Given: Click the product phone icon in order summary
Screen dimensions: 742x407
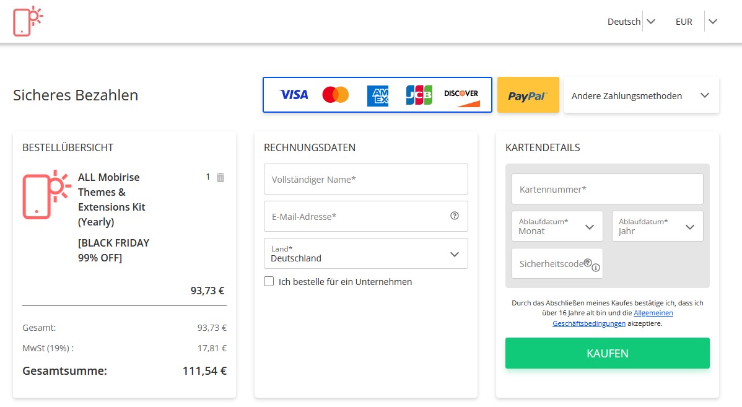Looking at the screenshot, I should pos(46,195).
